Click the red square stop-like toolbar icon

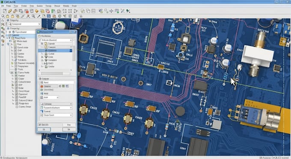point(27,11)
